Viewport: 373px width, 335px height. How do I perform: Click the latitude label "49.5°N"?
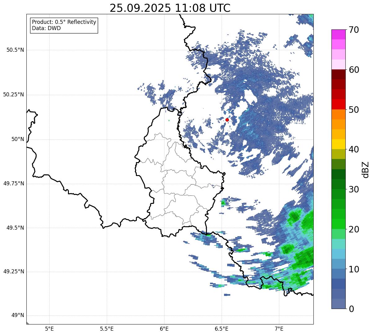tap(15, 228)
